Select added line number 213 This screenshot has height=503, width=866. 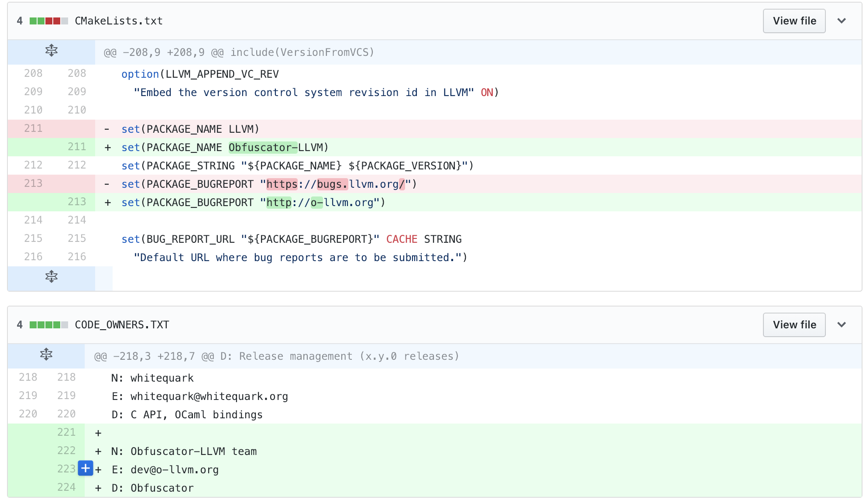pyautogui.click(x=77, y=202)
